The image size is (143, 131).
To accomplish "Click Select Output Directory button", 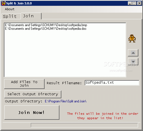I will 33,94.
